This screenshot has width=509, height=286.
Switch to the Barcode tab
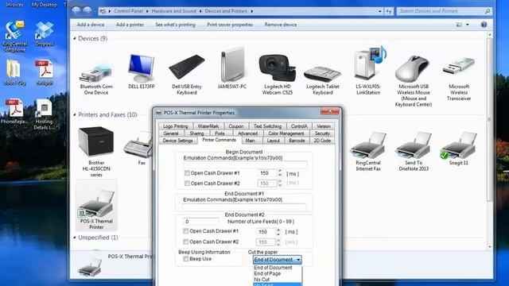pos(297,141)
